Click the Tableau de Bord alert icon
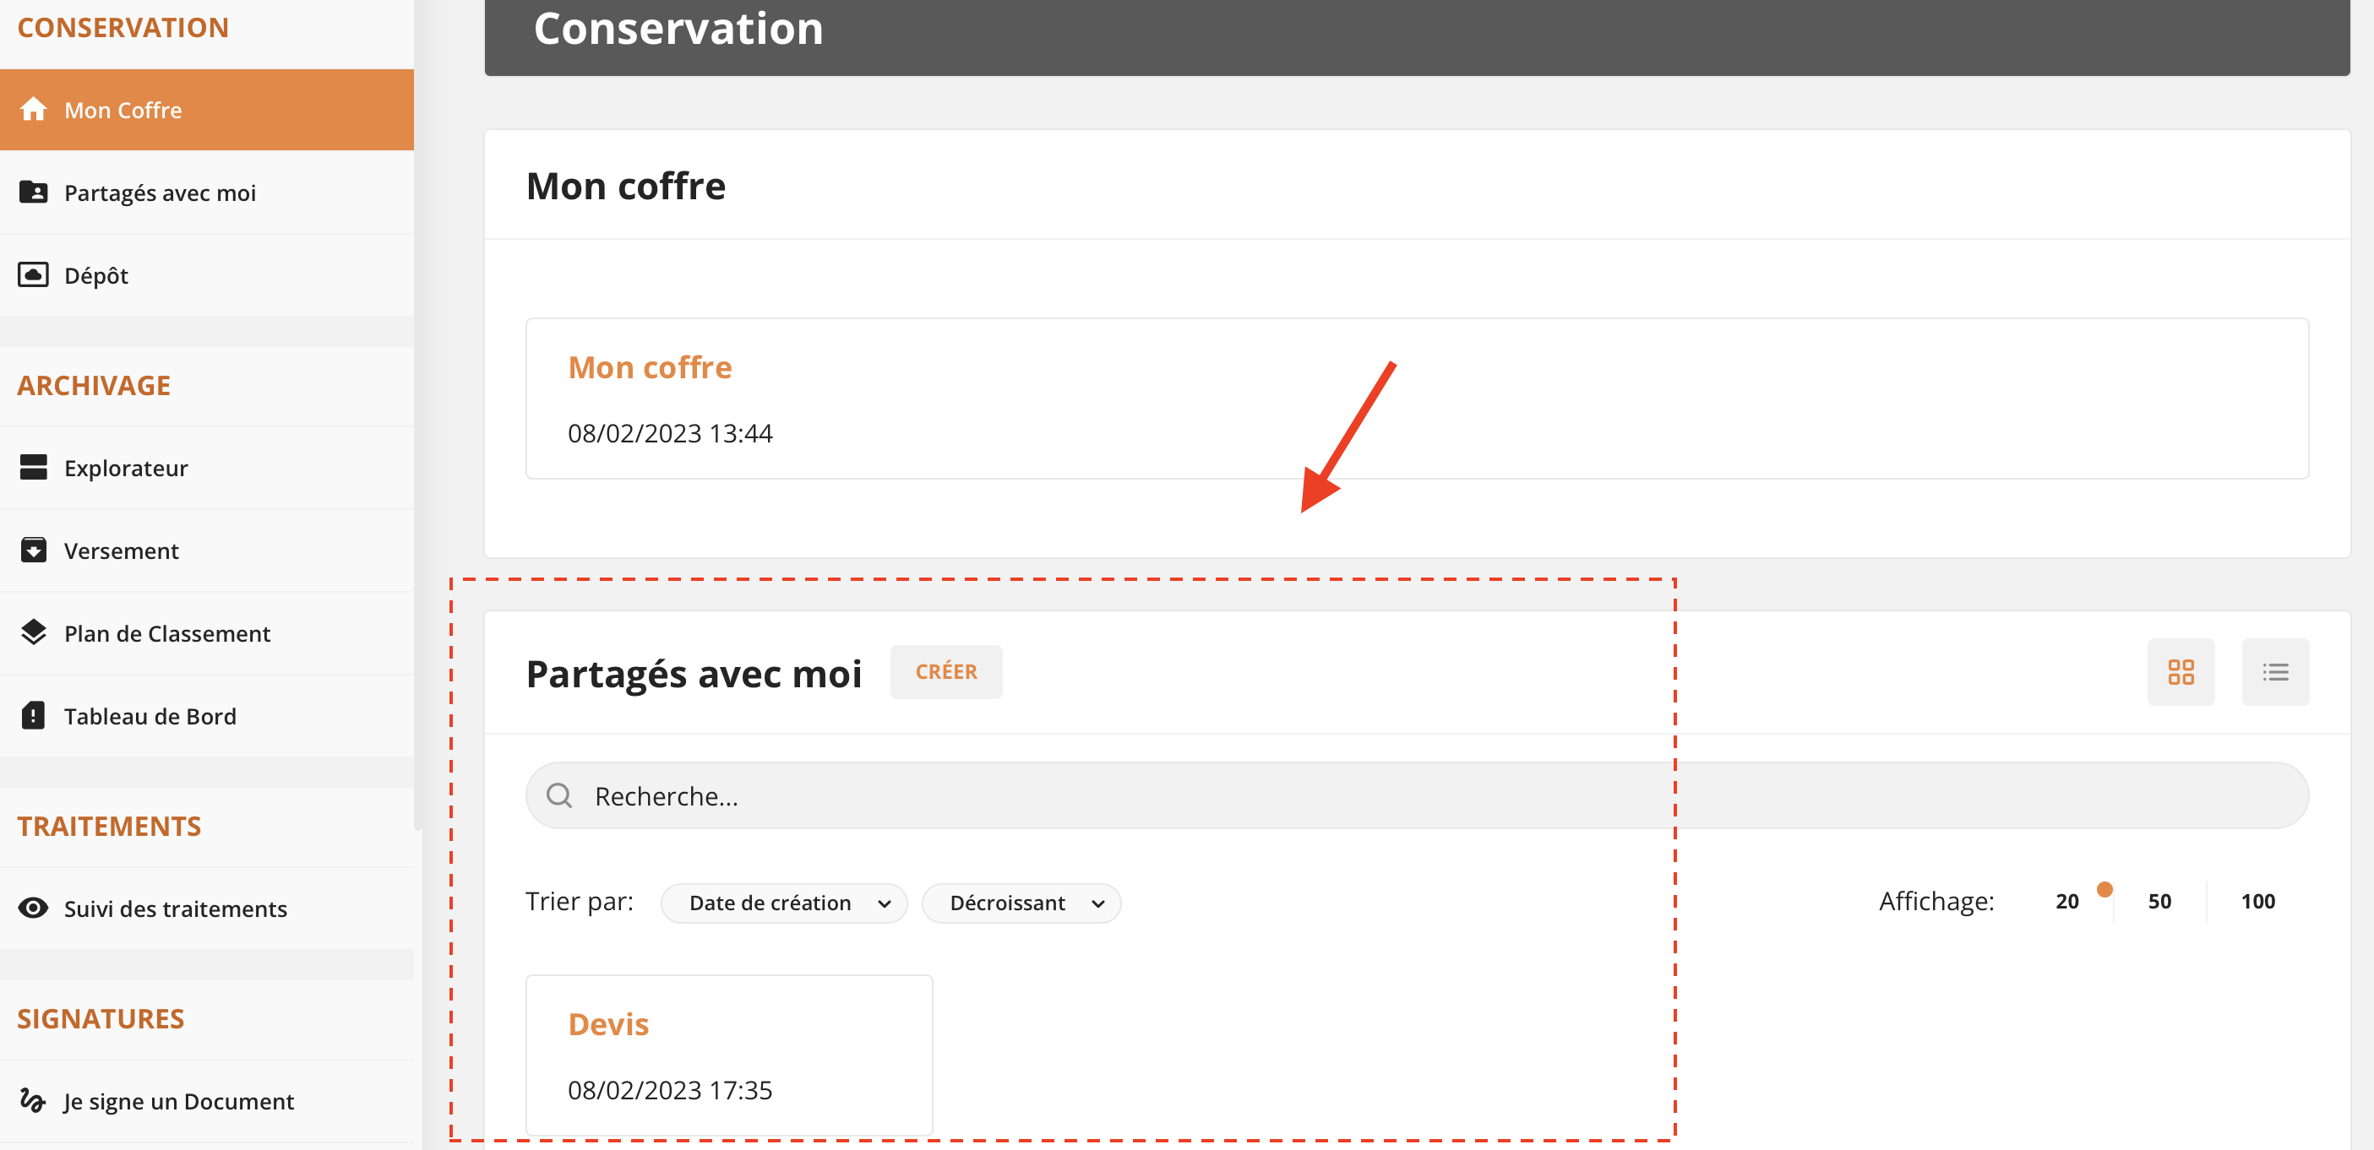This screenshot has height=1150, width=2374. [x=33, y=715]
